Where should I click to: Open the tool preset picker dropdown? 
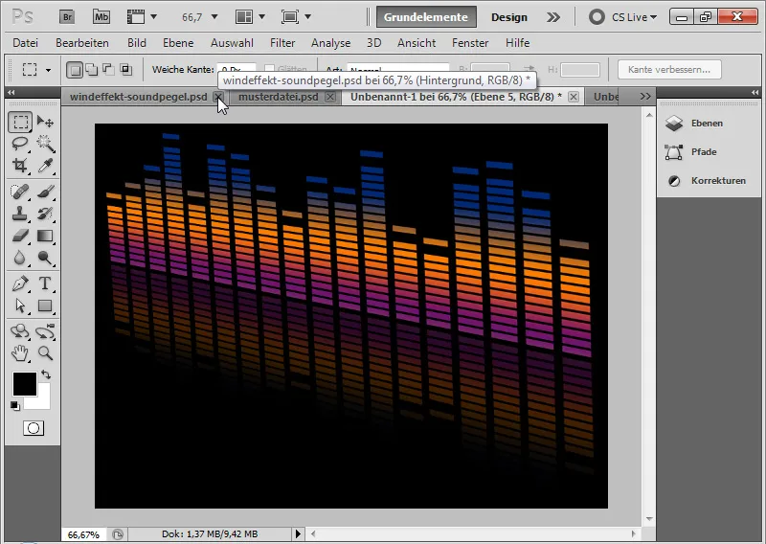point(48,70)
